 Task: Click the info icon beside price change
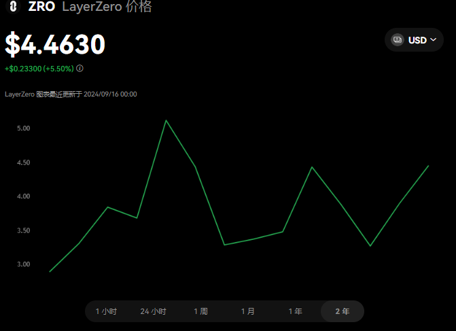(80, 69)
